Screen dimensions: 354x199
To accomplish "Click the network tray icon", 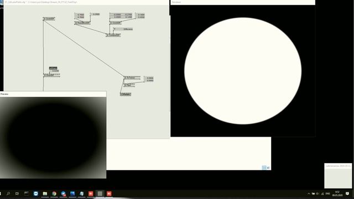I will [x=322, y=193].
